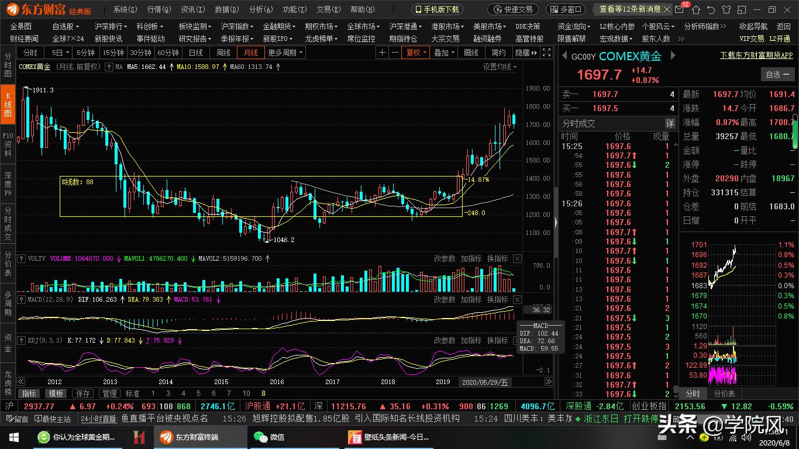
Task: Select 15分钟 timeframe
Action: coord(113,53)
